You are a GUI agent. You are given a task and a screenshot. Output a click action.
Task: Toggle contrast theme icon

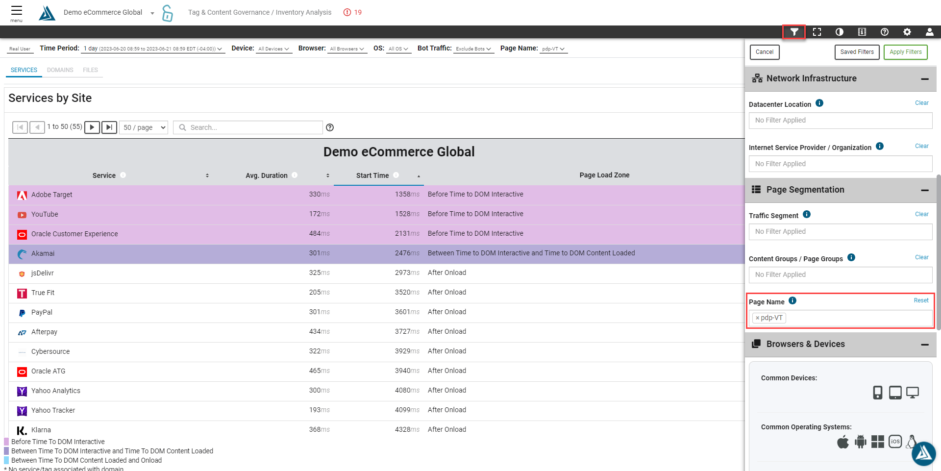[840, 32]
